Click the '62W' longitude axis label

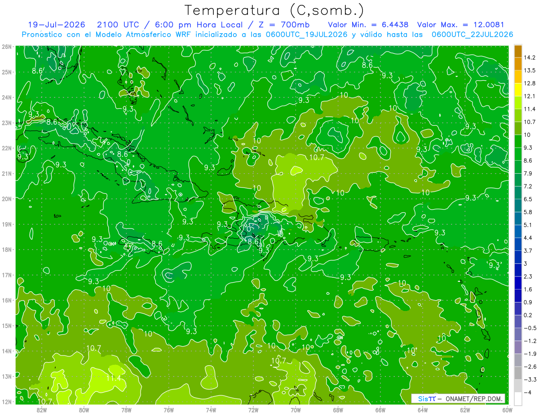click(465, 410)
